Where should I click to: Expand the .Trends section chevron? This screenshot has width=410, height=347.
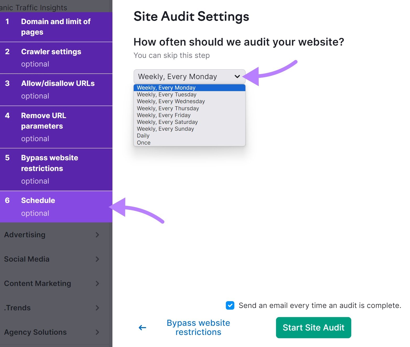98,308
